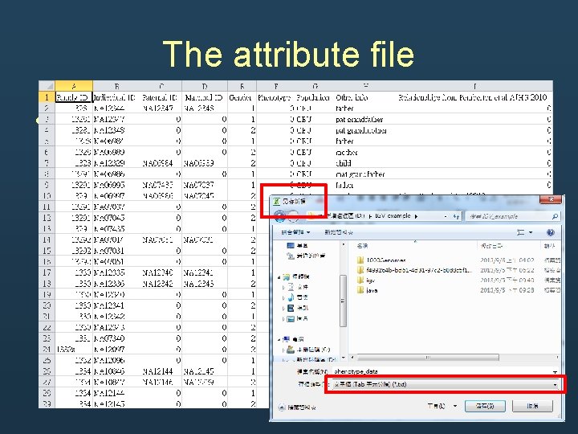The image size is (578, 434).
Task: Click the search magnifier icon in dialog
Action: click(555, 216)
